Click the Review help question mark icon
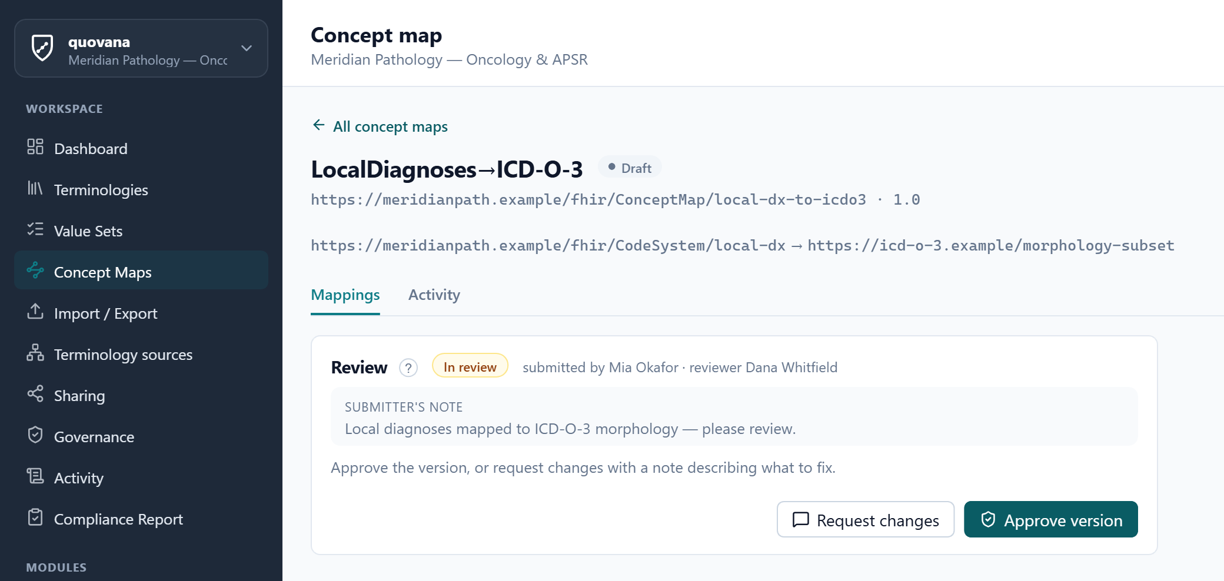Viewport: 1224px width, 581px height. click(408, 368)
